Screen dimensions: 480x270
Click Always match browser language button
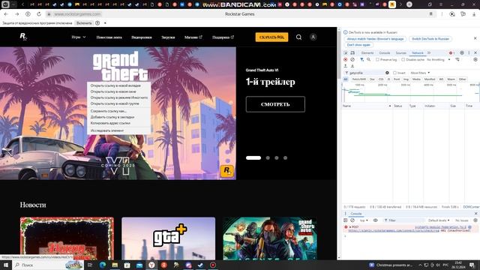[x=375, y=39]
